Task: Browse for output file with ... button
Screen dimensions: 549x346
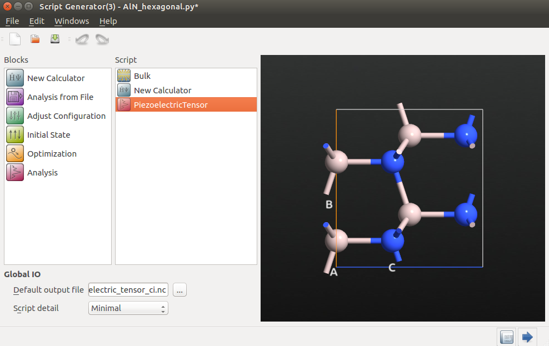Action: coord(179,290)
